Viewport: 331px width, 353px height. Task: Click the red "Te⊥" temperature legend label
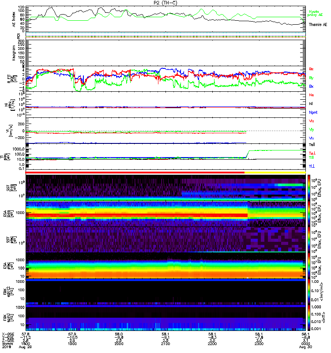click(312, 153)
